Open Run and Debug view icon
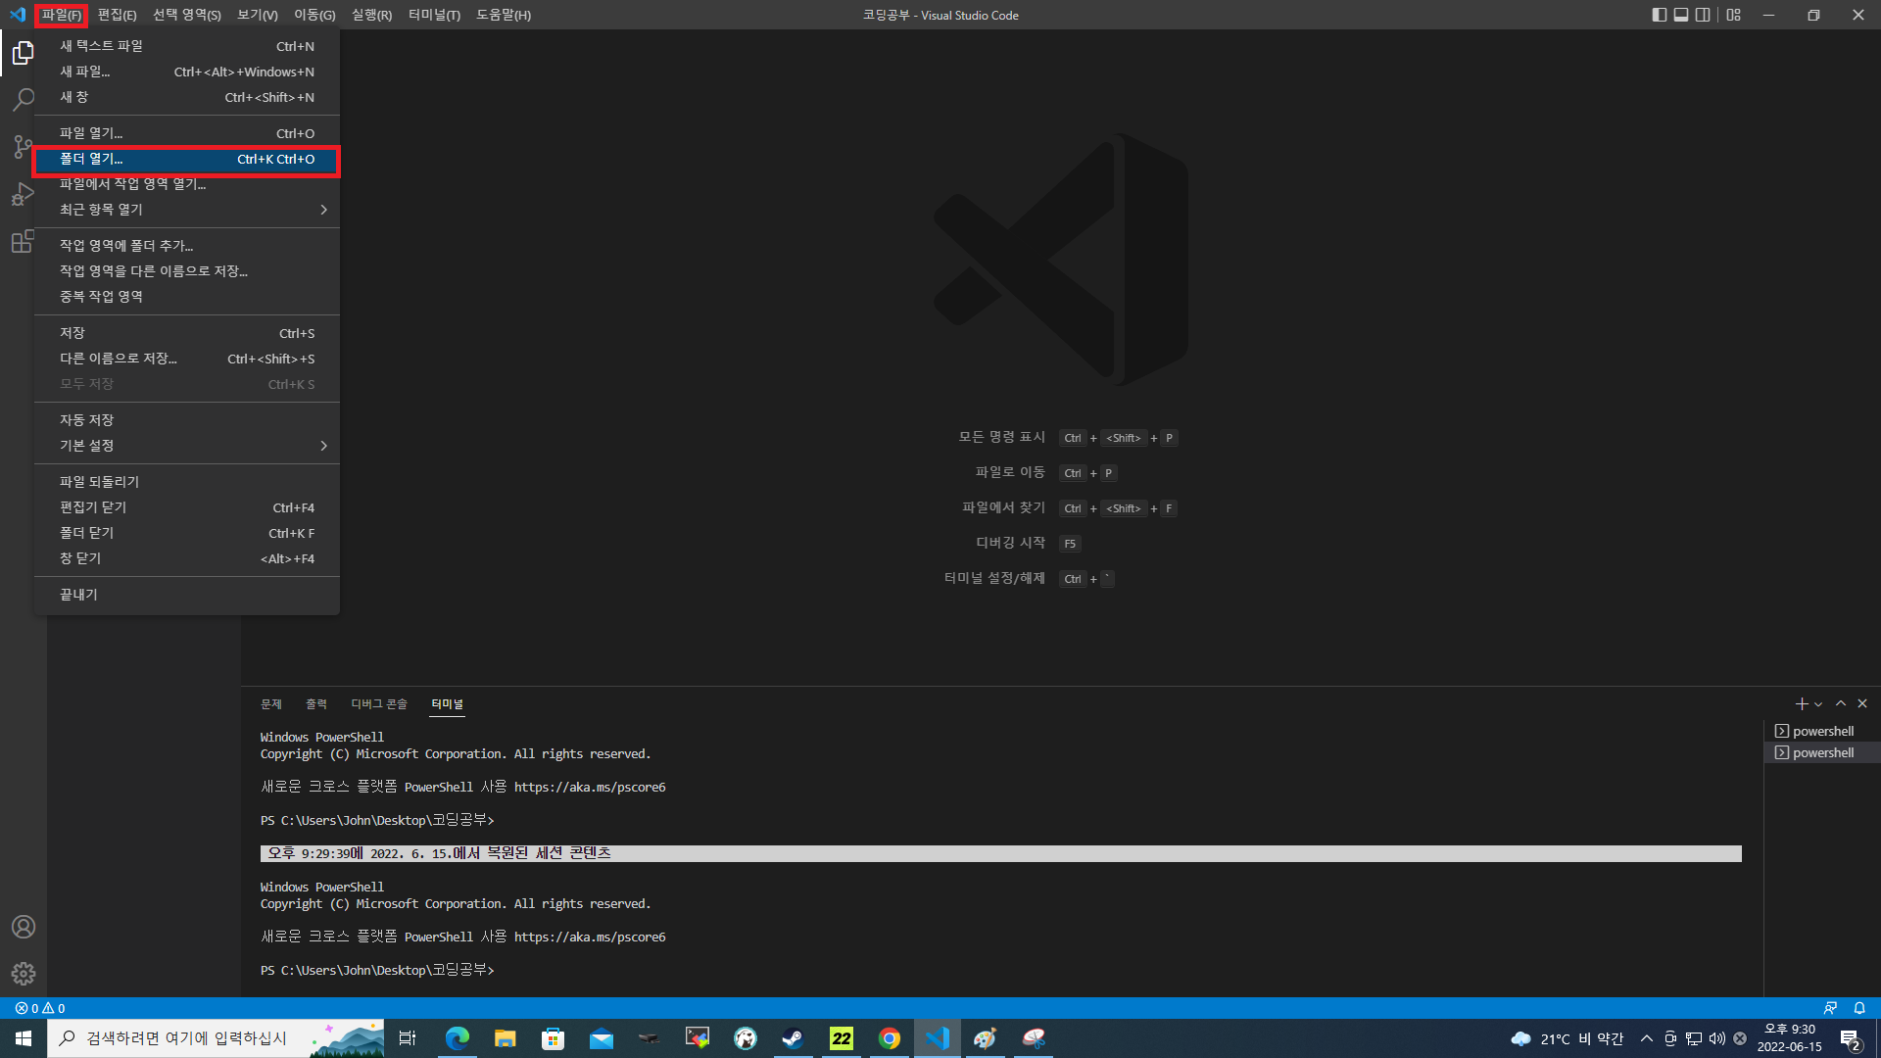 tap(23, 194)
